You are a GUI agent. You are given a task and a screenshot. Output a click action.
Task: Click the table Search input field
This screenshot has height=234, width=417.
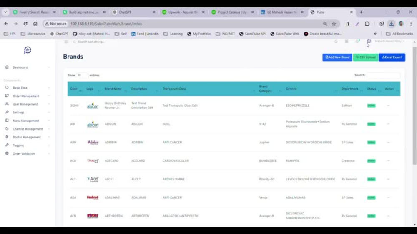tap(384, 75)
